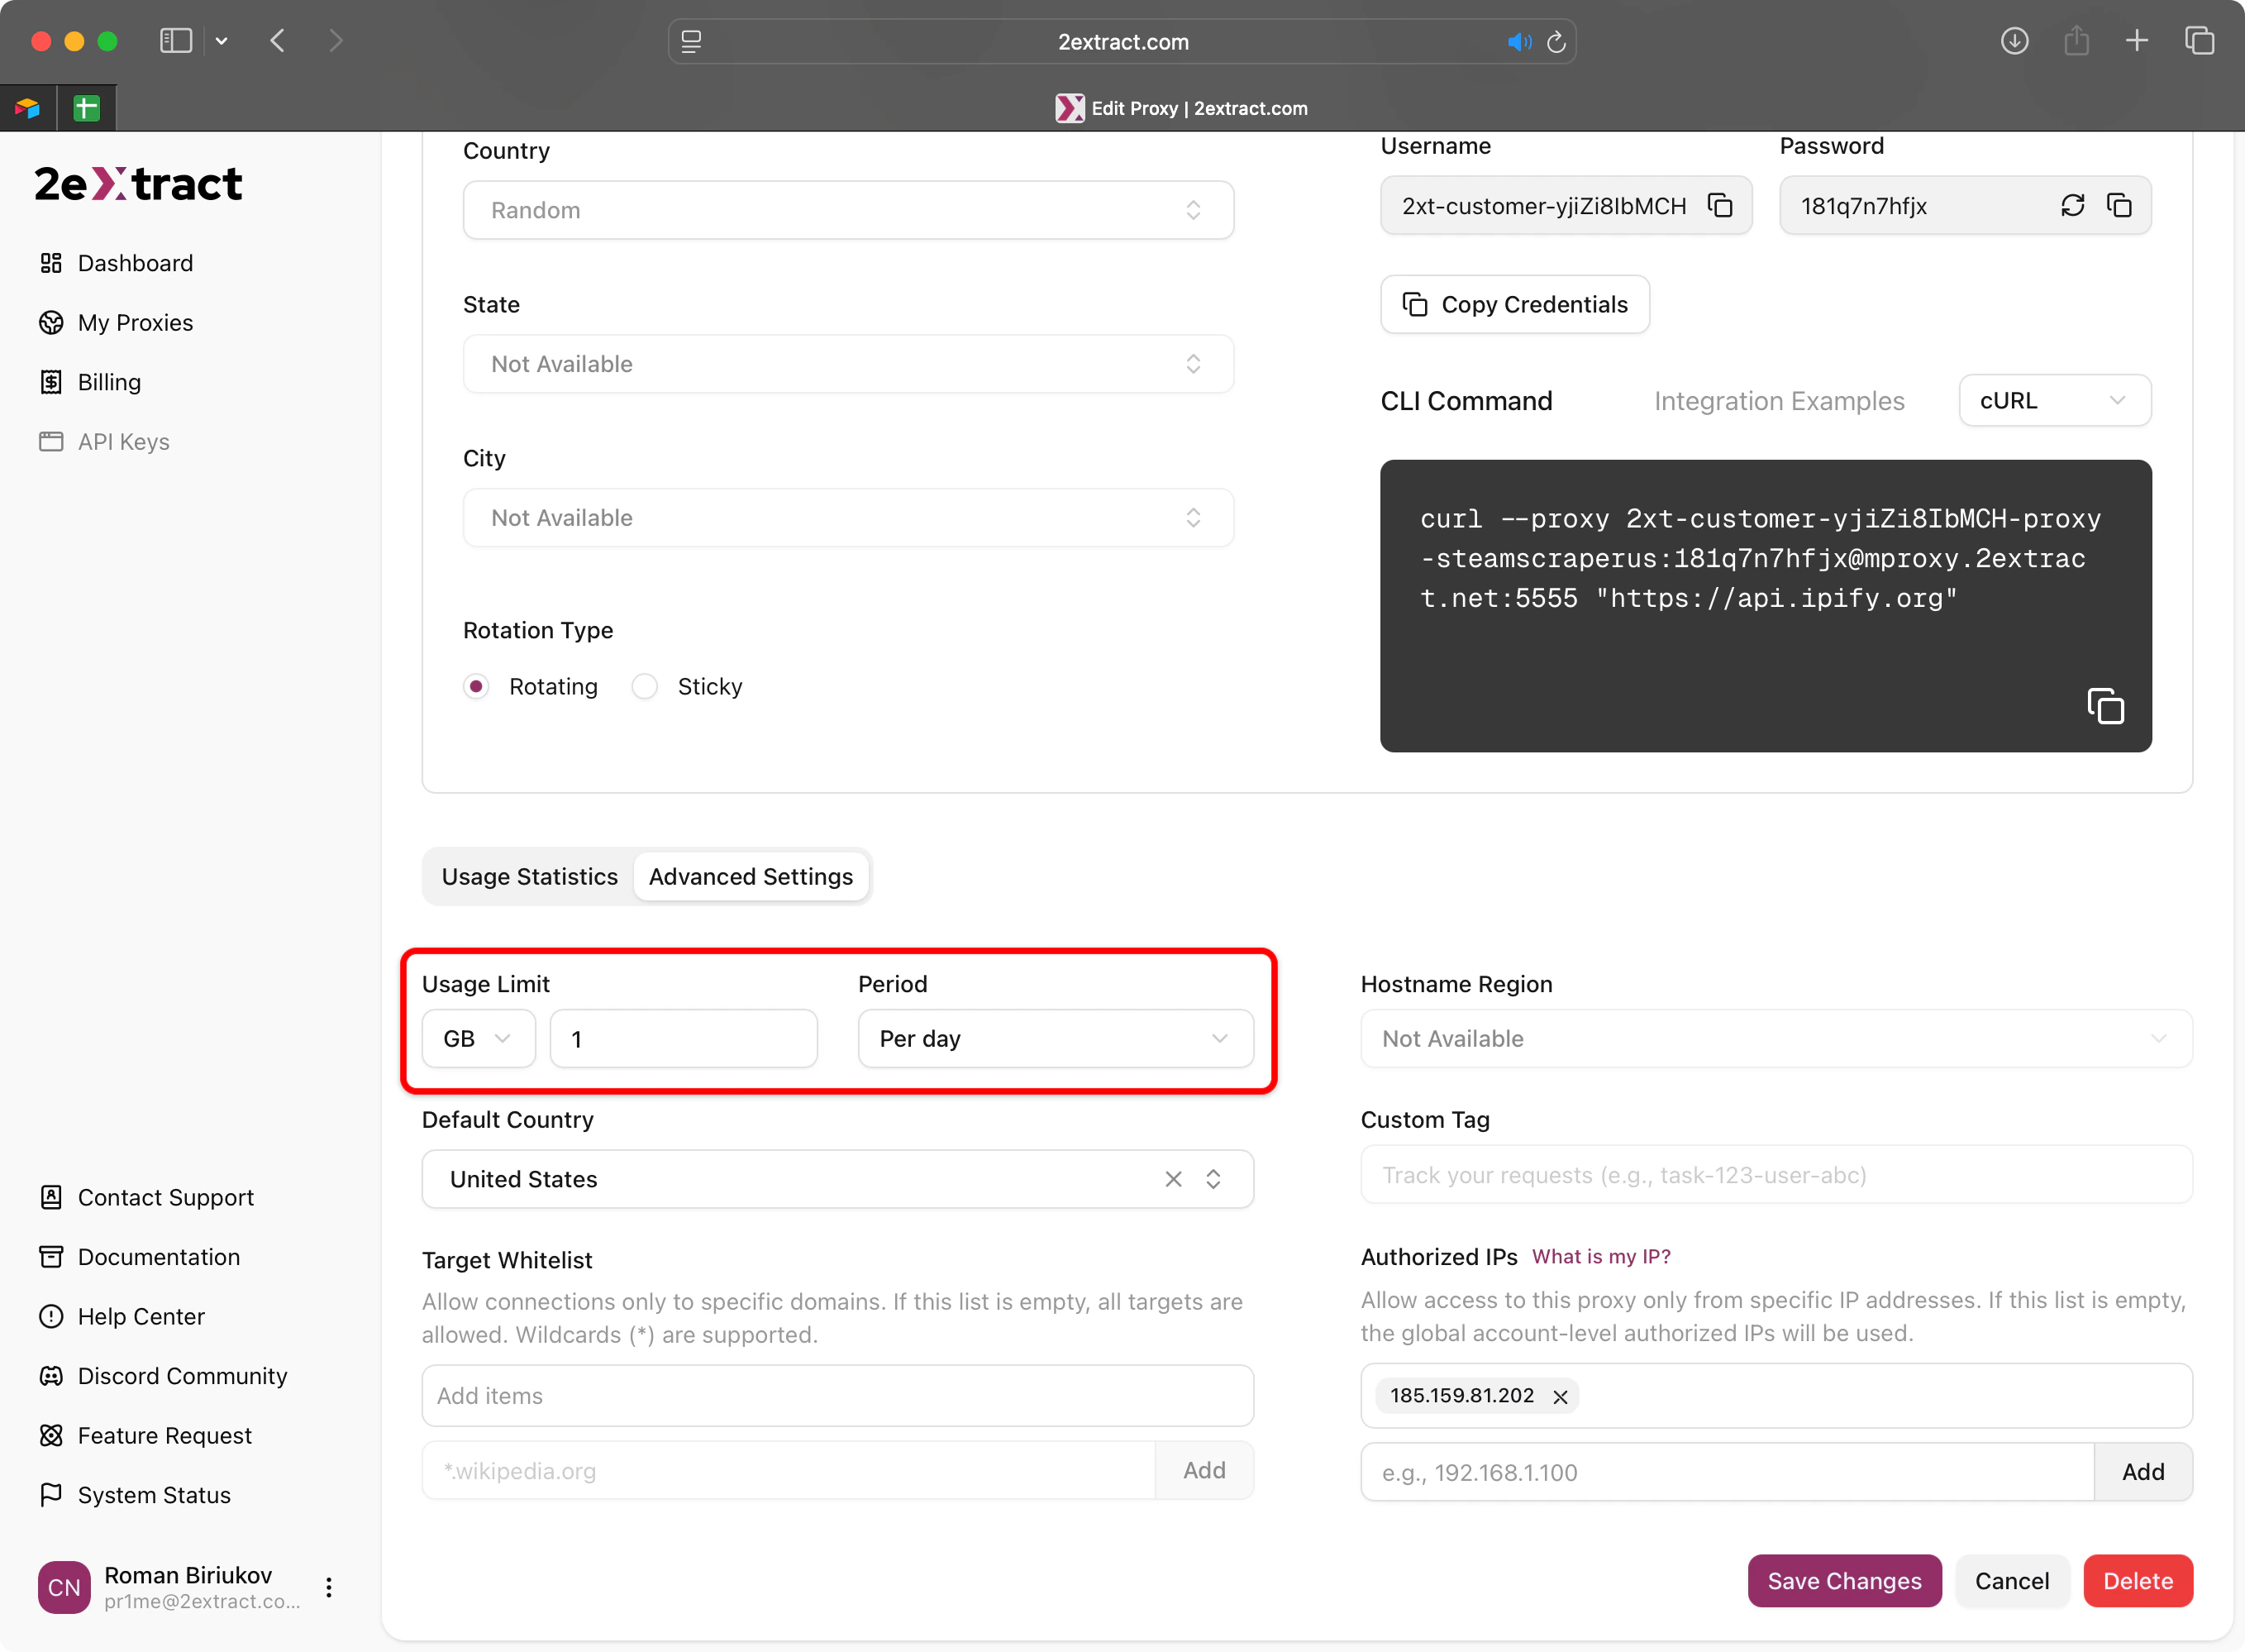2245x1652 pixels.
Task: Select the Rotating rotation type
Action: pos(477,686)
